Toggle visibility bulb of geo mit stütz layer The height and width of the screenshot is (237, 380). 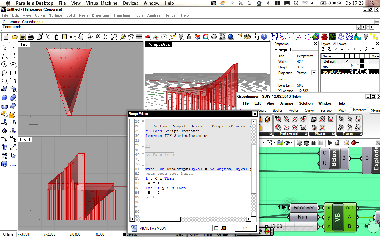pos(352,71)
